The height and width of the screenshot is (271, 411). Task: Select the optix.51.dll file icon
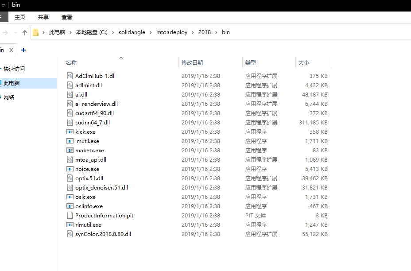[x=70, y=178]
